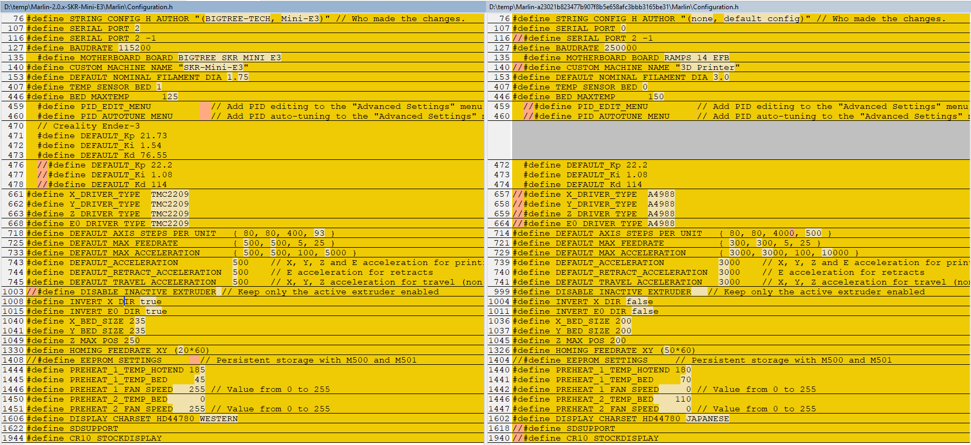Click the "// Creality Ender-3" comment line
Screen dimensions: 971x445
click(x=242, y=126)
